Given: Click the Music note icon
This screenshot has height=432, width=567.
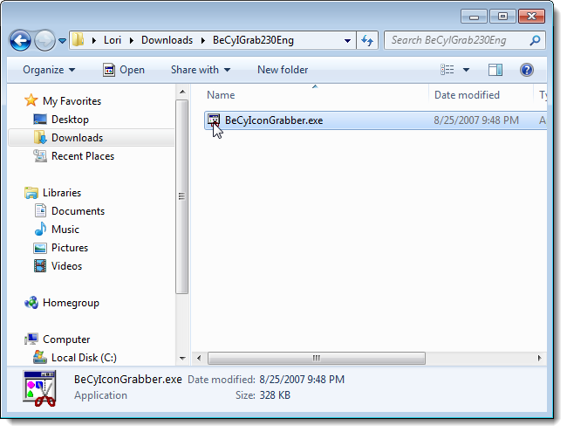Looking at the screenshot, I should [x=40, y=229].
